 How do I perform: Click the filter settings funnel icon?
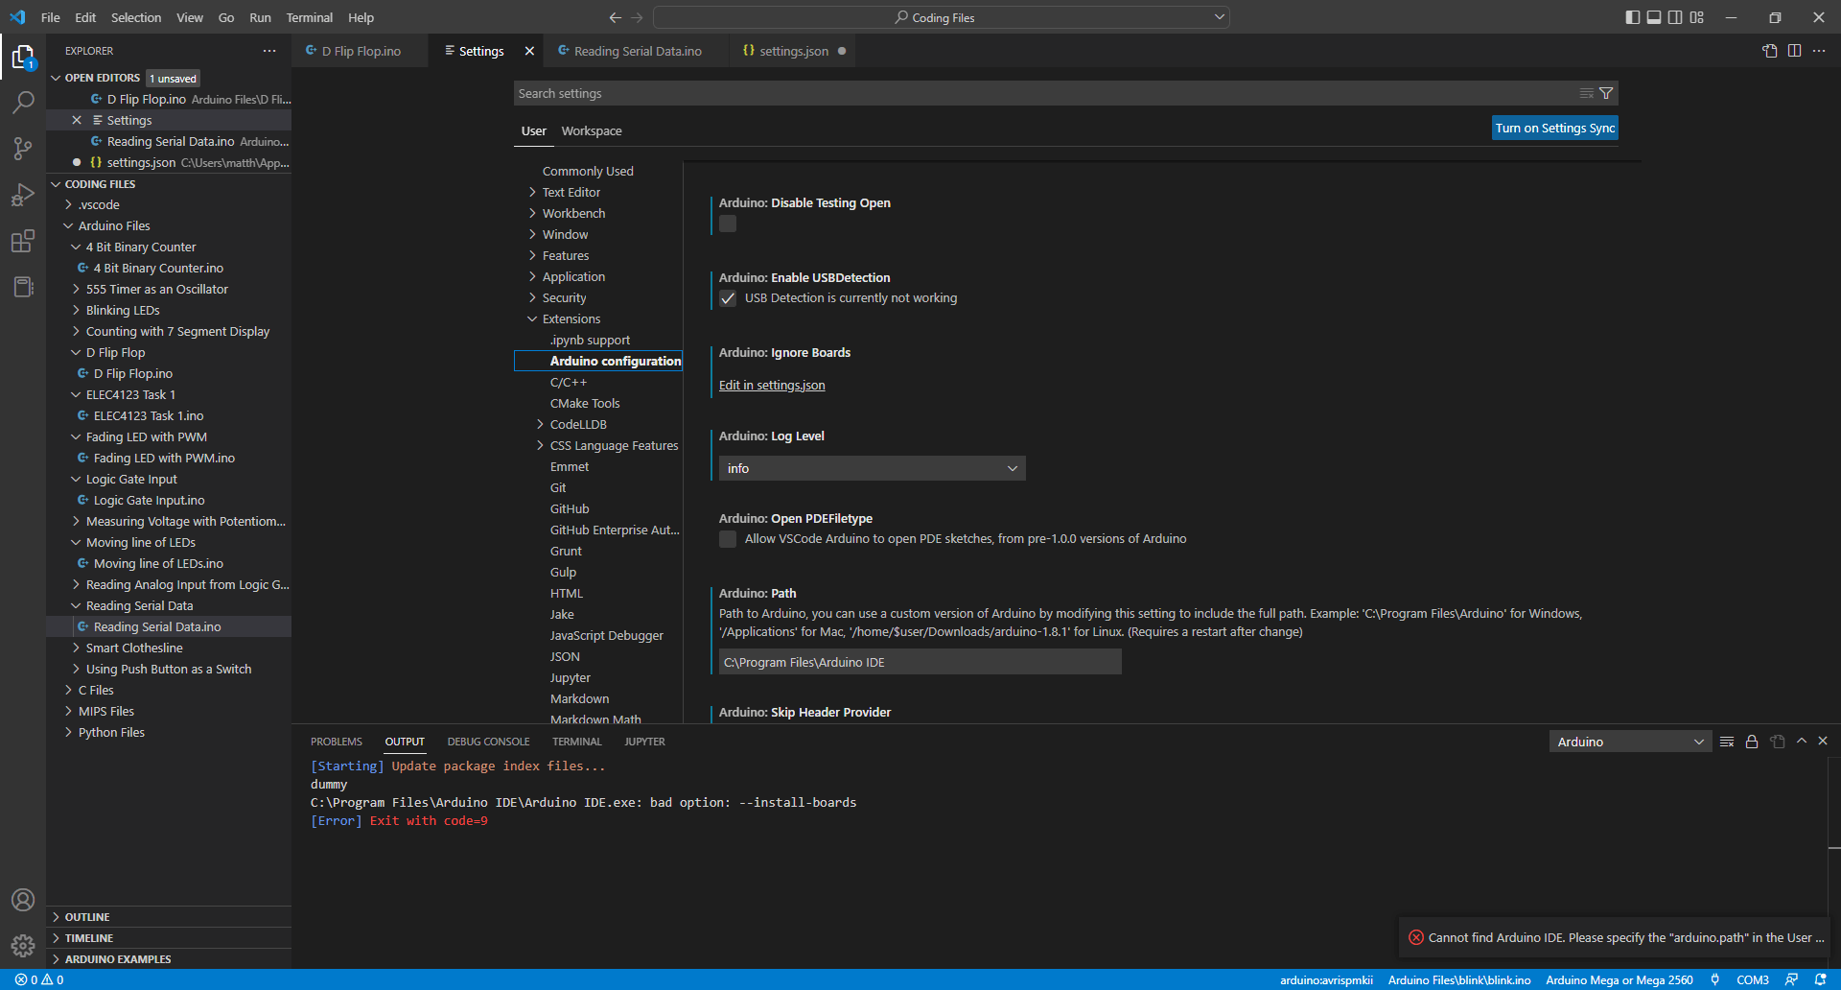[1606, 93]
